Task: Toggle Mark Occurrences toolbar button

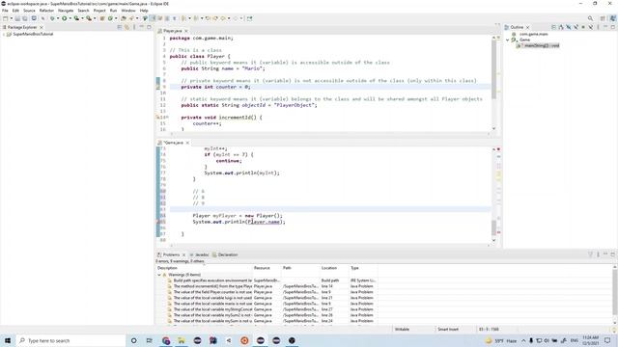Action: click(x=153, y=18)
